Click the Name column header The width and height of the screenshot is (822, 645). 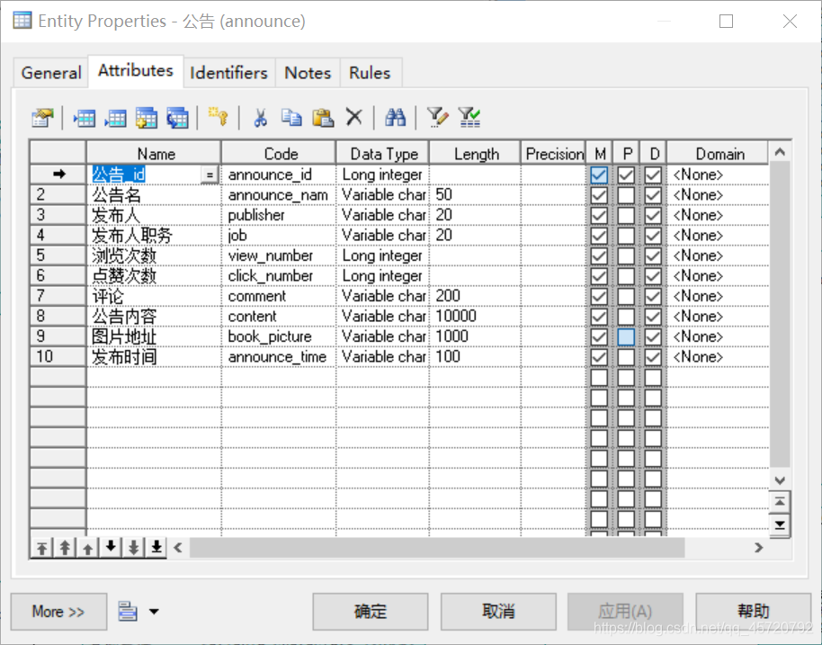pyautogui.click(x=154, y=154)
